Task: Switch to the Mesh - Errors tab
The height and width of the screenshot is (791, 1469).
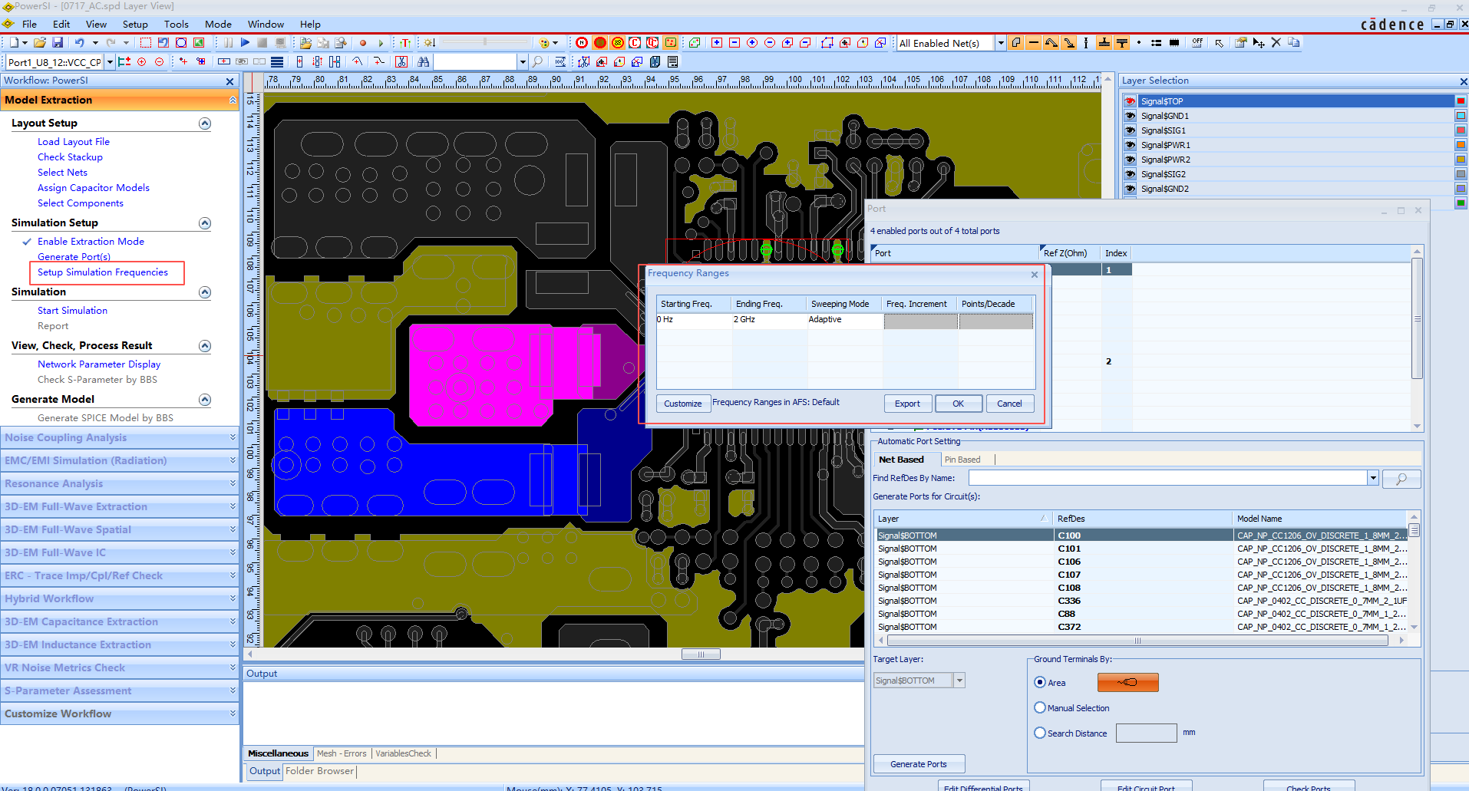Action: (342, 753)
